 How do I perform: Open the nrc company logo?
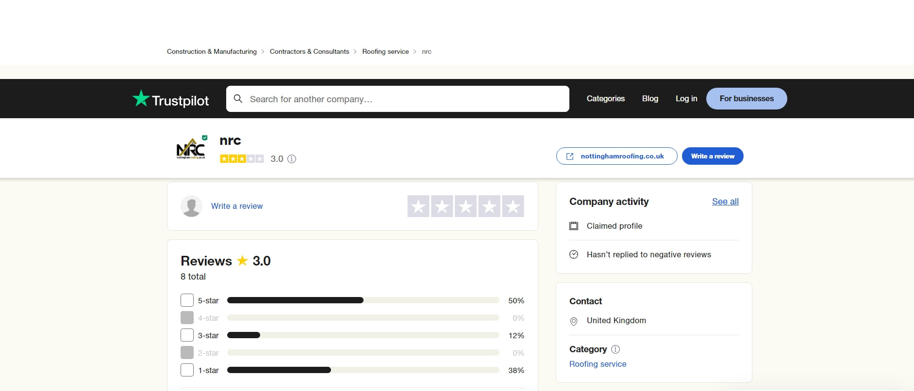coord(191,149)
